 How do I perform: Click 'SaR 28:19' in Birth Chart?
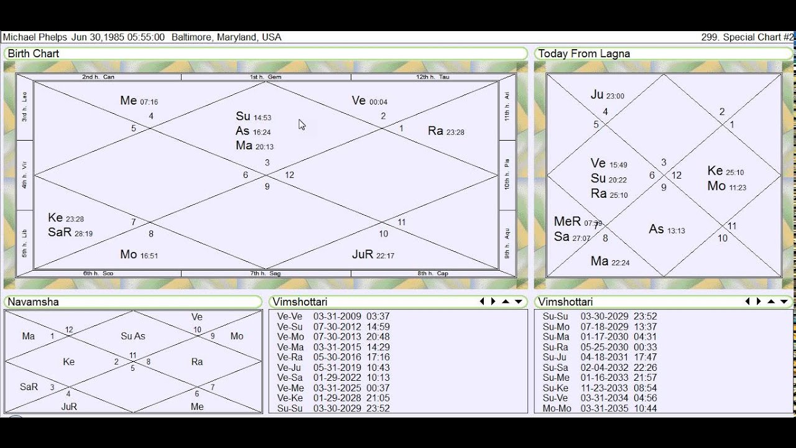pyautogui.click(x=70, y=233)
